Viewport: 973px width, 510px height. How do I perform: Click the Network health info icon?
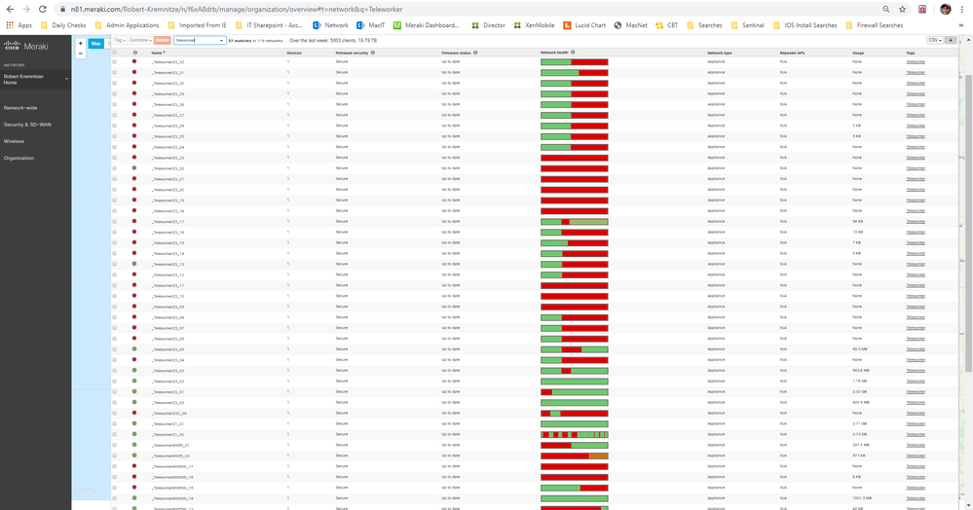(573, 53)
